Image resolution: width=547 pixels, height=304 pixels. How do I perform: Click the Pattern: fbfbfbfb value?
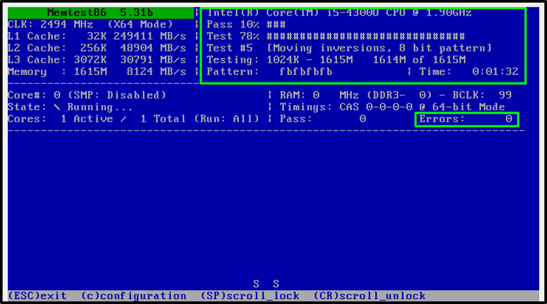coord(270,72)
